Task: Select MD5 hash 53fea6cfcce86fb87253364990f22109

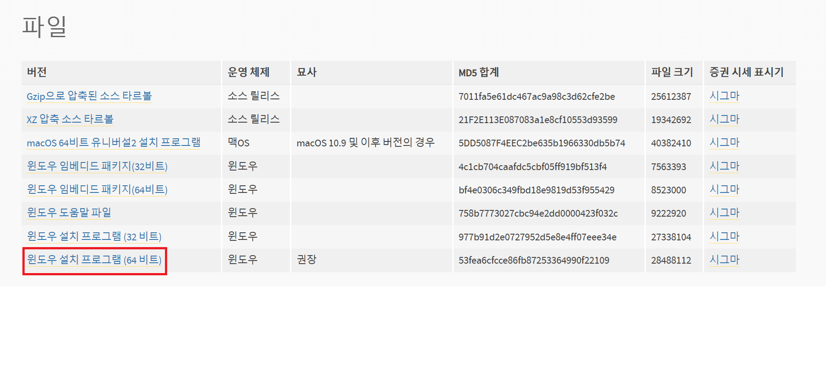Action: pyautogui.click(x=534, y=261)
